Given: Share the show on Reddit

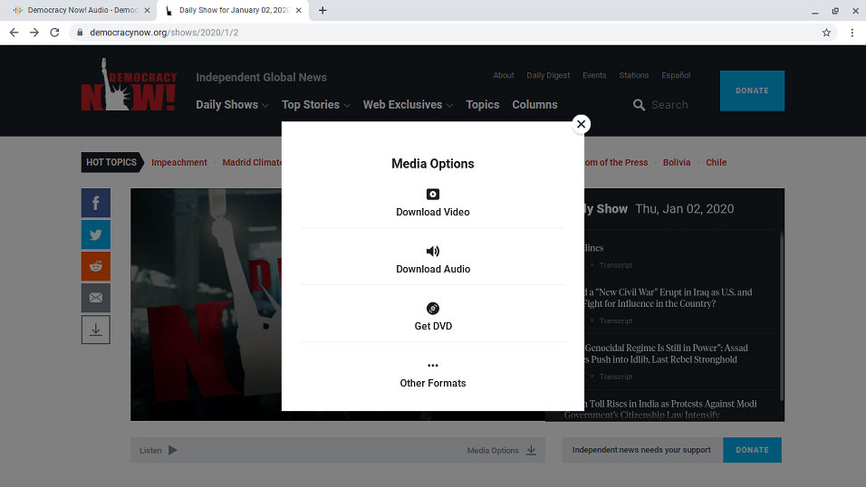Looking at the screenshot, I should coord(96,266).
